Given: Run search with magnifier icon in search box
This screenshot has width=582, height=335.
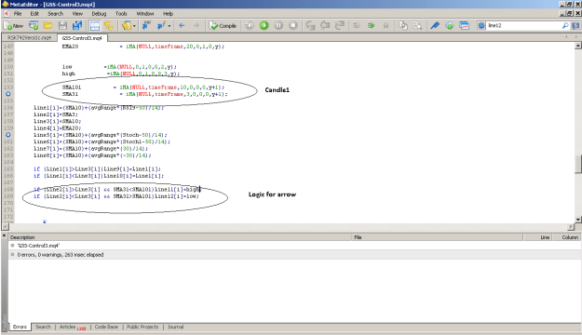Looking at the screenshot, I should coord(565,26).
